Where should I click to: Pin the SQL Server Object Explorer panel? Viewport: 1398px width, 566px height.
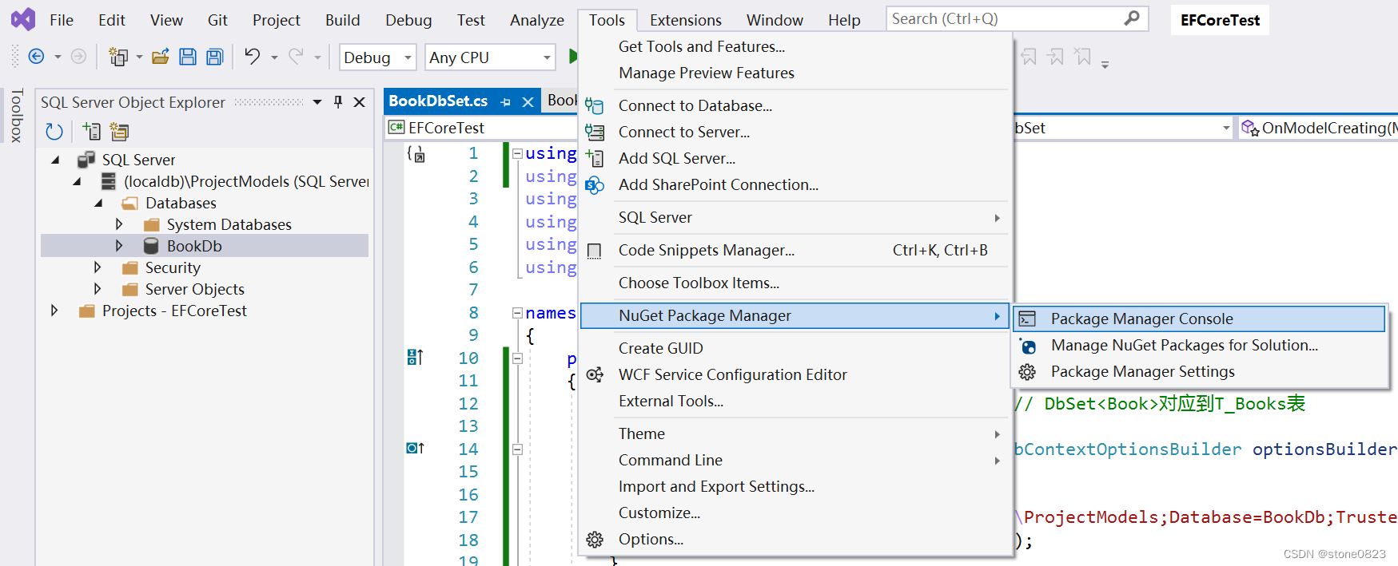tap(338, 102)
